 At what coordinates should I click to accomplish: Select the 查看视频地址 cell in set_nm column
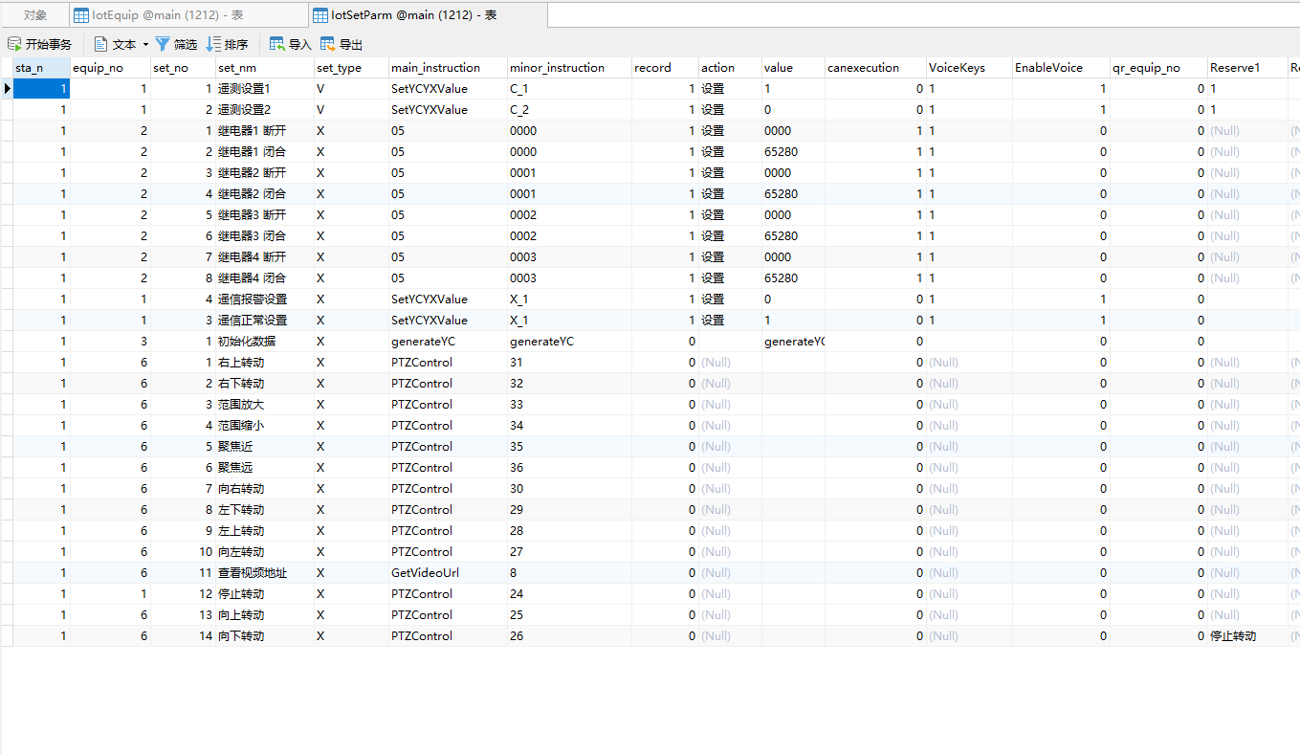coord(252,573)
